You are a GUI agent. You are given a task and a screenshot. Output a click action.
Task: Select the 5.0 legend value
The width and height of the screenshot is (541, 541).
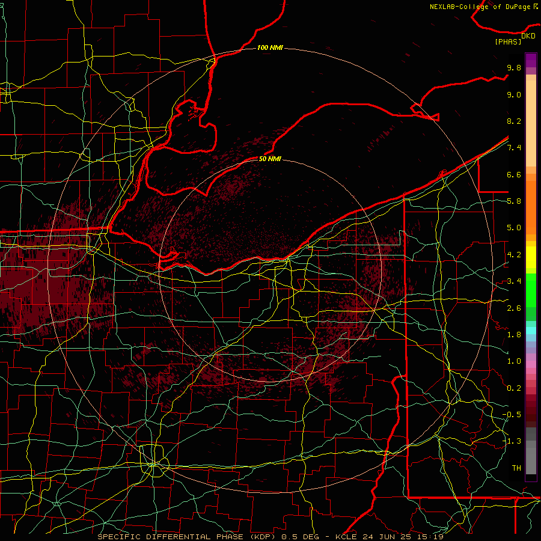tap(514, 228)
